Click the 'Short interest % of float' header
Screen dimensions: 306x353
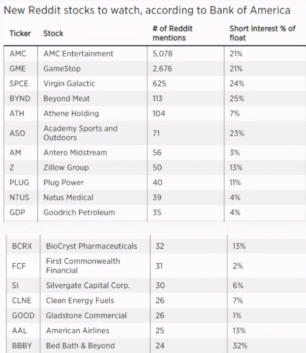pos(262,33)
